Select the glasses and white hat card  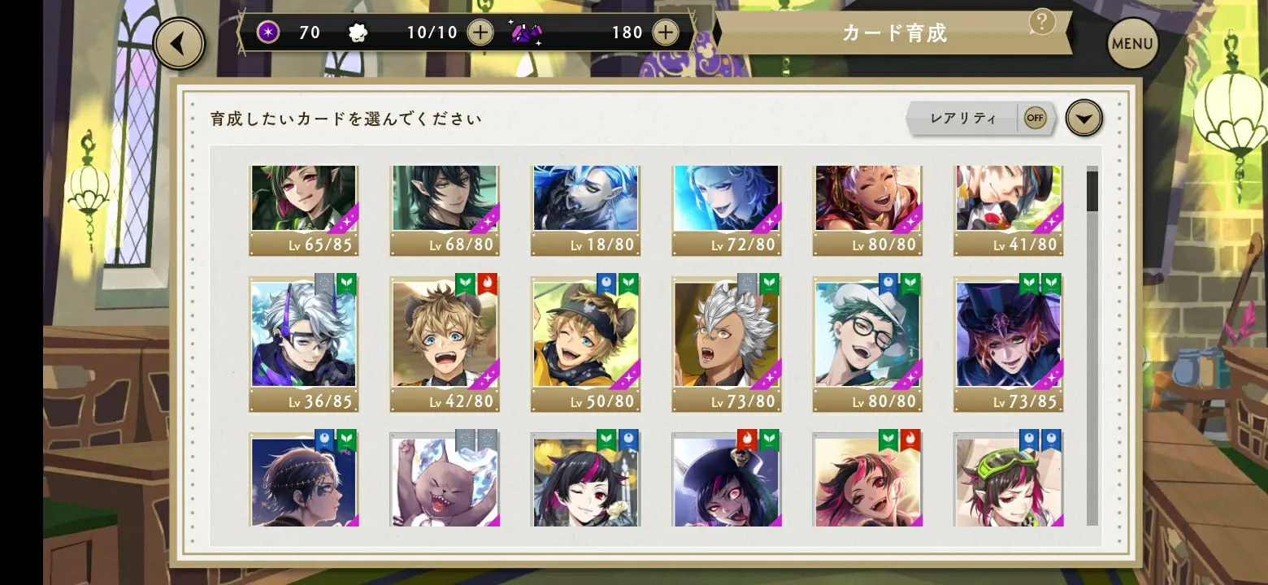coord(867,344)
